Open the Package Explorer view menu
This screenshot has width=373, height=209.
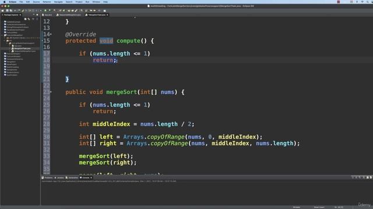point(37,19)
